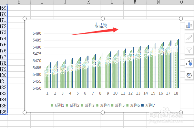Select column header N
The width and height of the screenshot is (194, 128).
click(158, 2)
